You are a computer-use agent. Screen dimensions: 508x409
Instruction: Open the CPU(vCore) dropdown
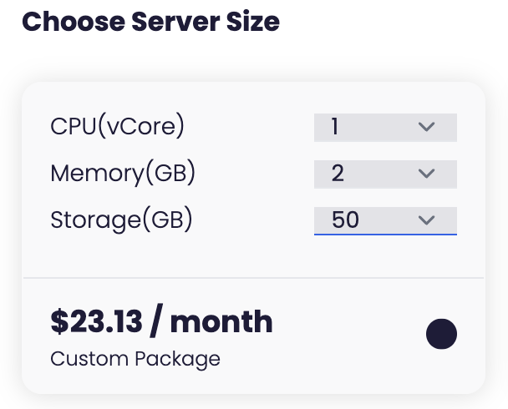coord(384,128)
